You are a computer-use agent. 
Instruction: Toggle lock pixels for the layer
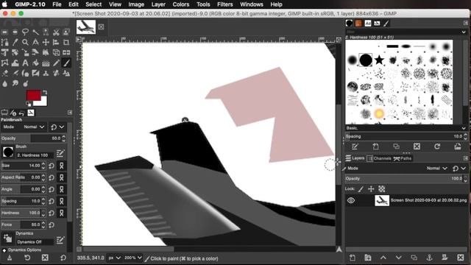point(361,188)
